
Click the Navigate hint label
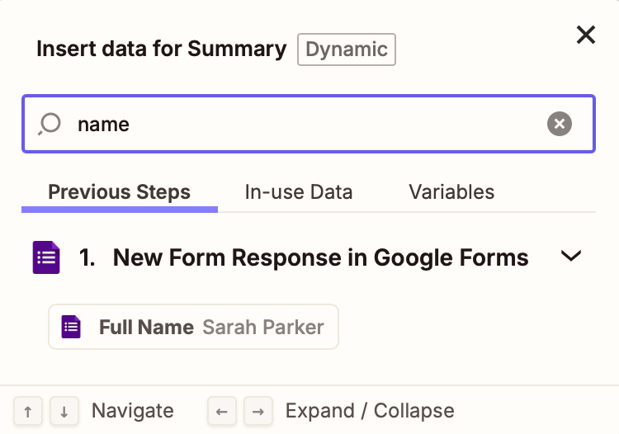click(x=133, y=411)
